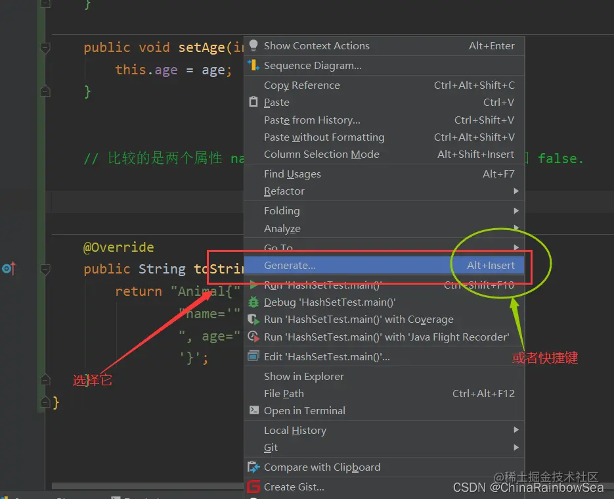Click the clipboard Paste icon
Image resolution: width=614 pixels, height=499 pixels.
point(253,102)
